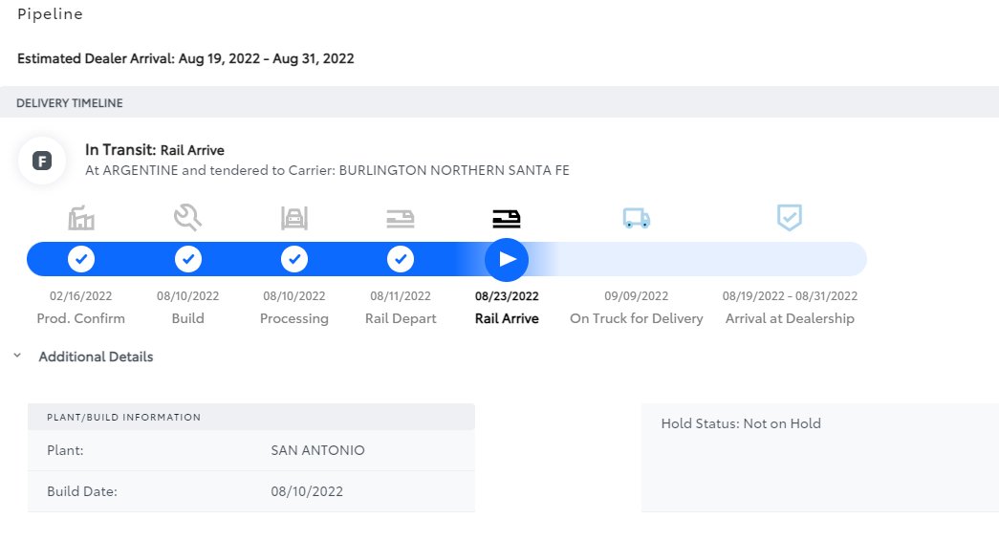The height and width of the screenshot is (541, 999).
Task: Click the blue delivery truck icon
Action: click(637, 218)
